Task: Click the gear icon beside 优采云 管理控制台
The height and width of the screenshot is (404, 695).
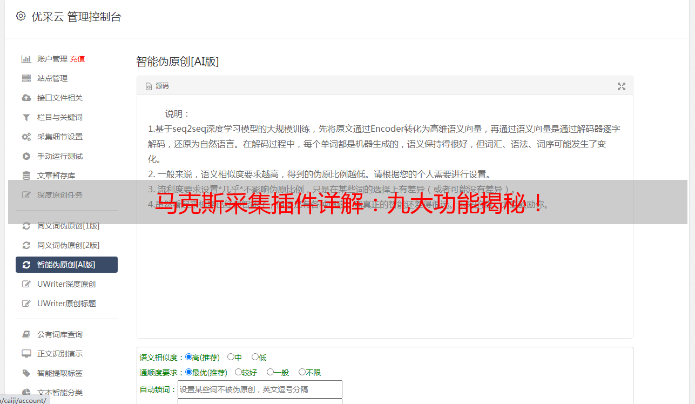Action: (x=21, y=16)
